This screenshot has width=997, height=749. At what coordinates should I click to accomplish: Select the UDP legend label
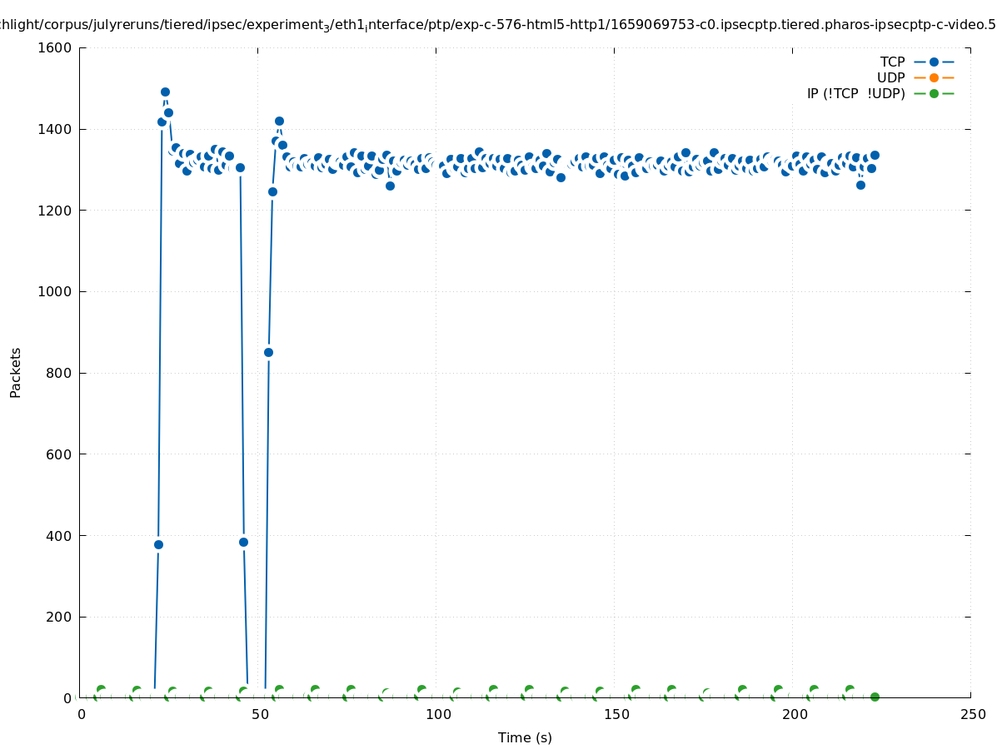pos(890,77)
